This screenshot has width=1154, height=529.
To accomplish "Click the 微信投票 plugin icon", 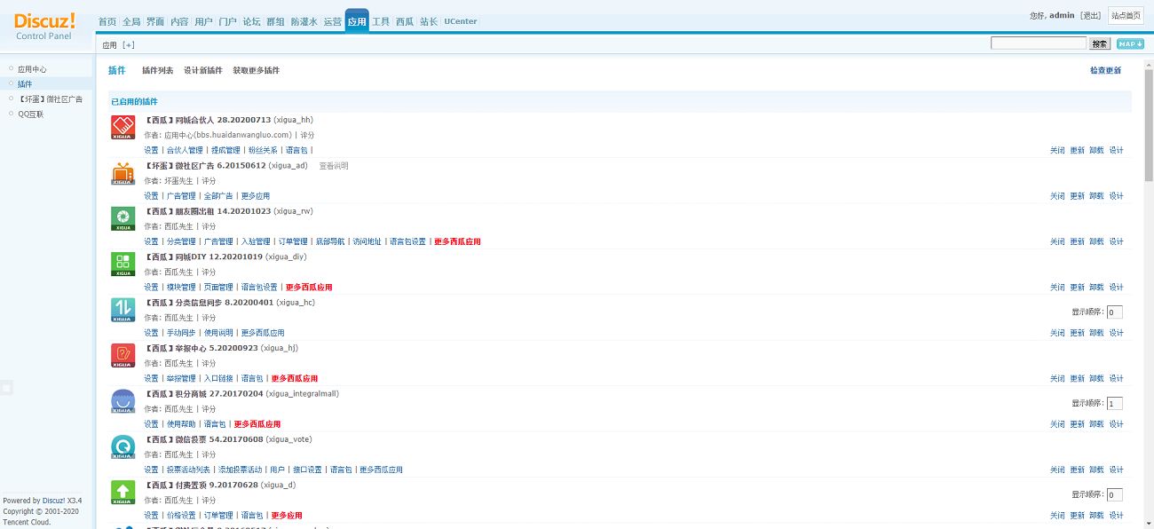I will coord(123,446).
